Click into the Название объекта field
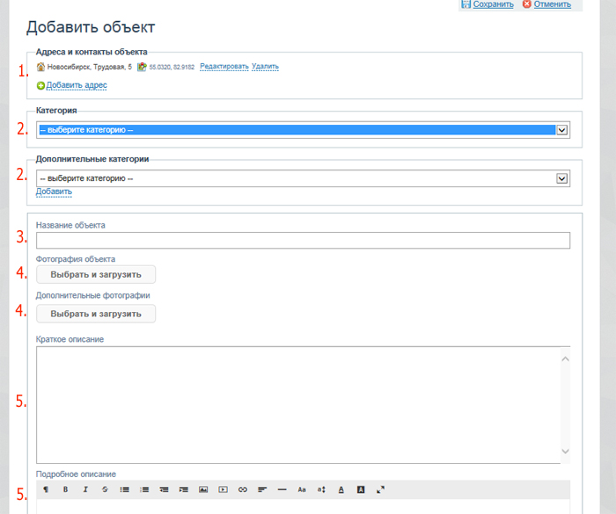The image size is (616, 514). pos(303,240)
